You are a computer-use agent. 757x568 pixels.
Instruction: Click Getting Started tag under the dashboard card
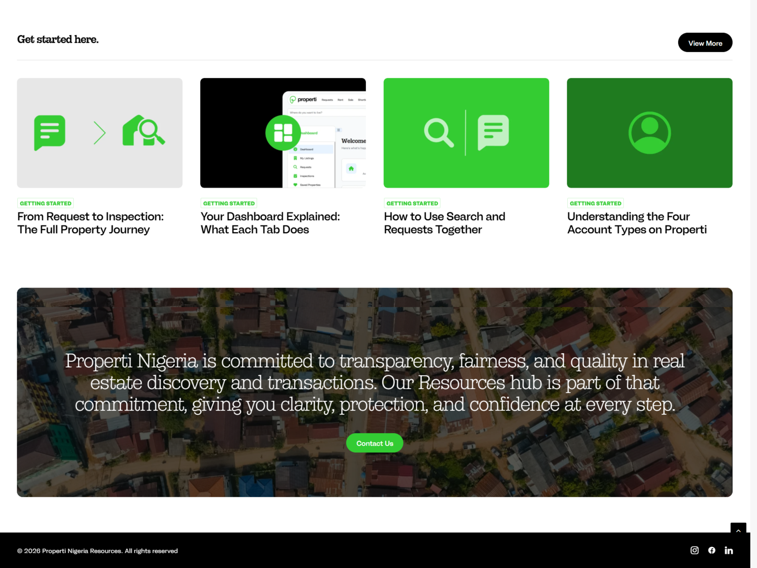pos(229,203)
